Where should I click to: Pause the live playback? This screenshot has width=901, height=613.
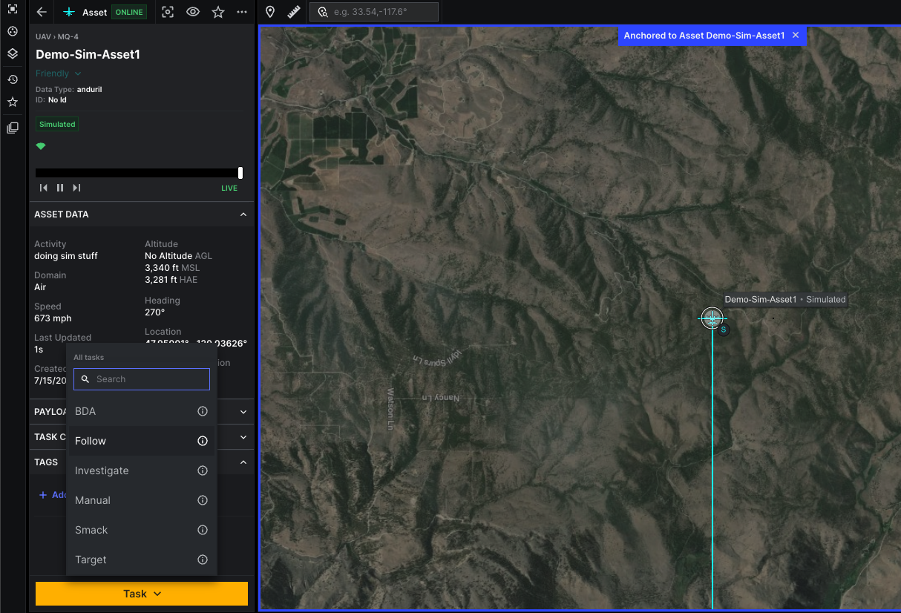tap(60, 188)
